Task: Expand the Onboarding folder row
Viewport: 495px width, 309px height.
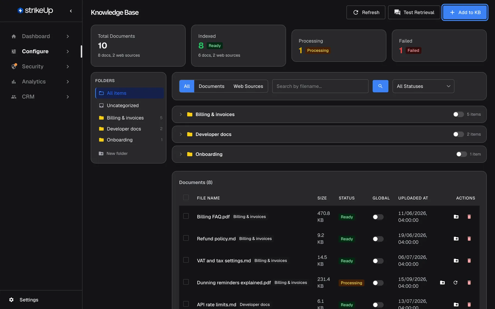Action: (x=181, y=154)
